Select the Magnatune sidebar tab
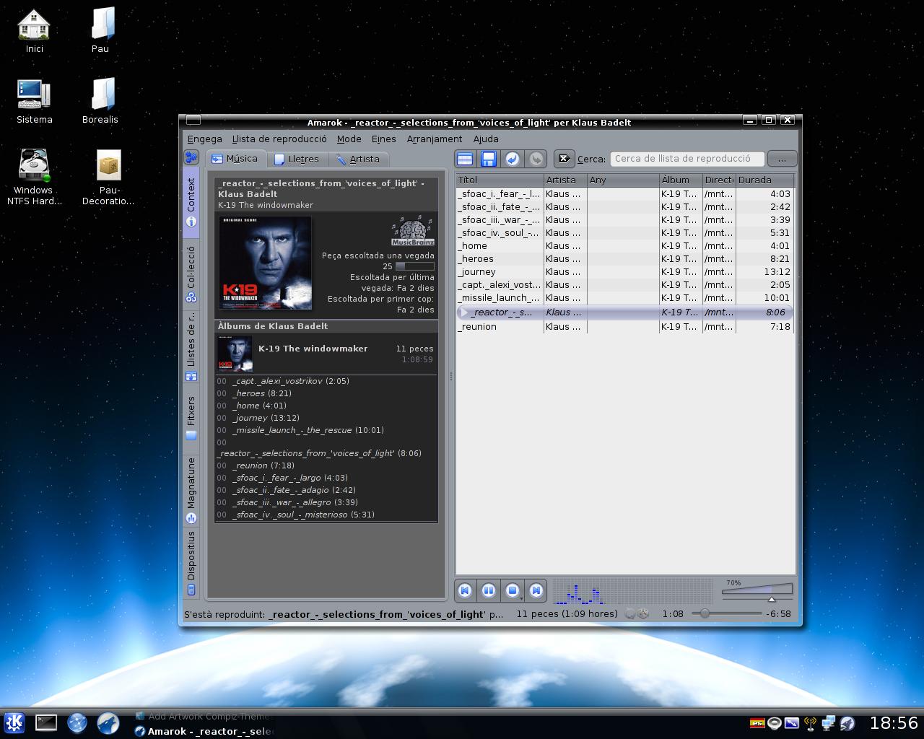Viewport: 924px width, 739px height. [191, 490]
